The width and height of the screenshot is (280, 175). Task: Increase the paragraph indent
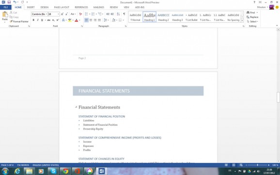click(112, 14)
